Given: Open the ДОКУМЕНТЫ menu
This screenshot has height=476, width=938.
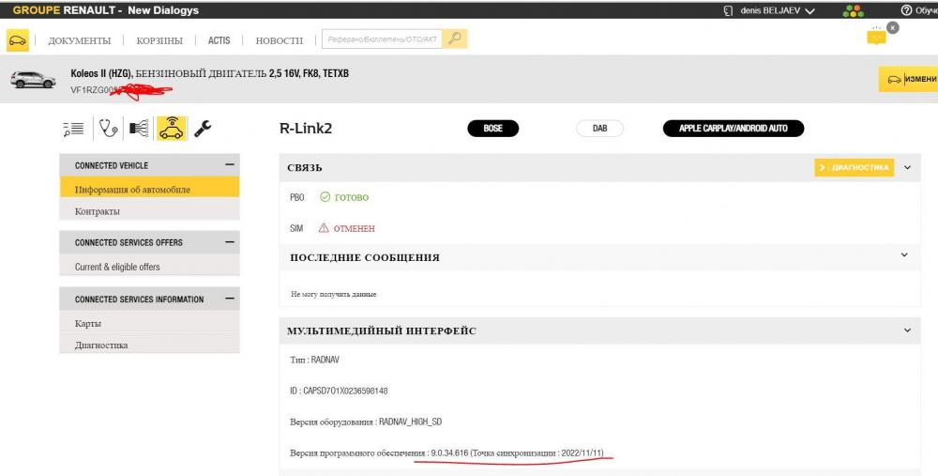Looking at the screenshot, I should 80,40.
